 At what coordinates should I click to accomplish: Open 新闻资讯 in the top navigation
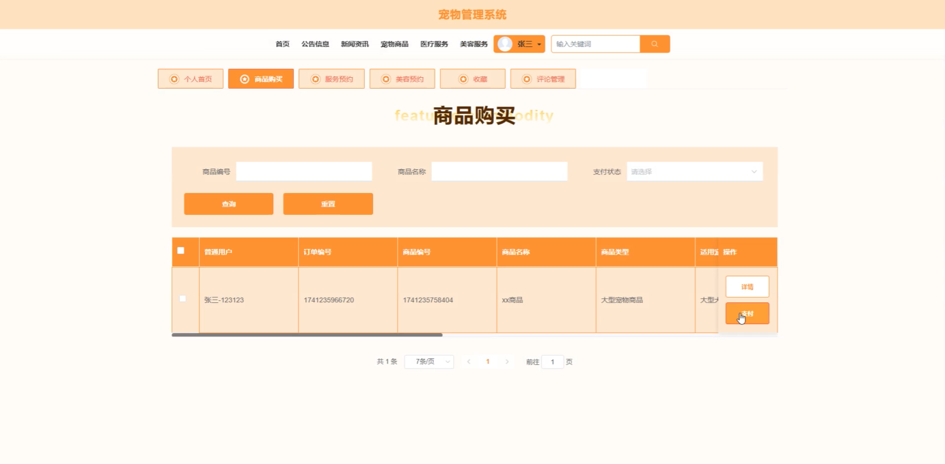point(355,44)
